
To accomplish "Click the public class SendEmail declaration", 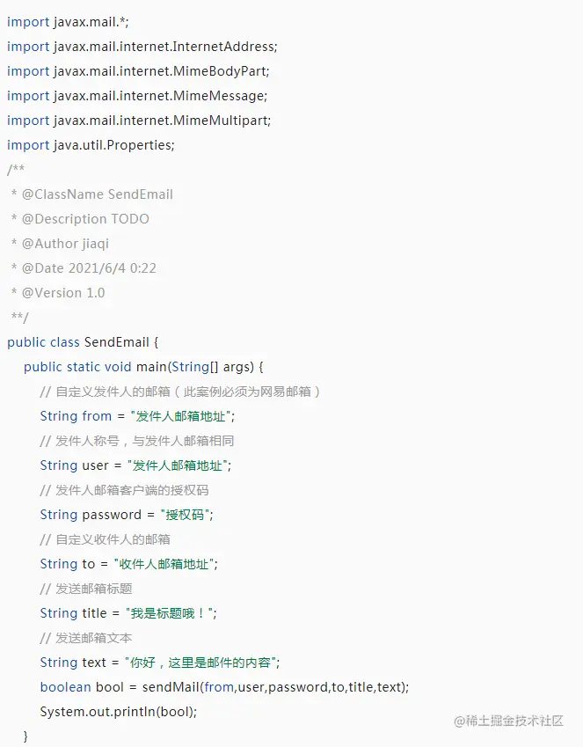I will [x=83, y=342].
